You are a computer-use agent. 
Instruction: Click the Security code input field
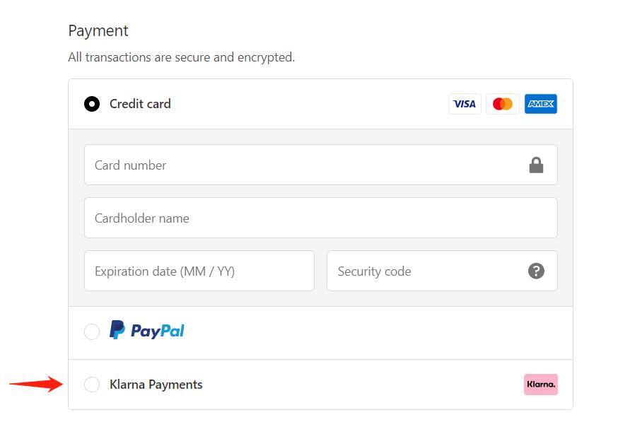tap(424, 271)
